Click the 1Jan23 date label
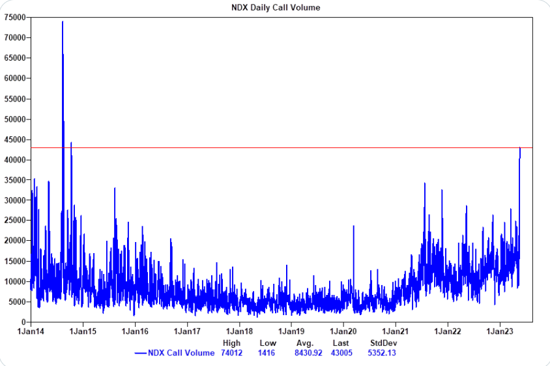The image size is (550, 366). tap(500, 331)
